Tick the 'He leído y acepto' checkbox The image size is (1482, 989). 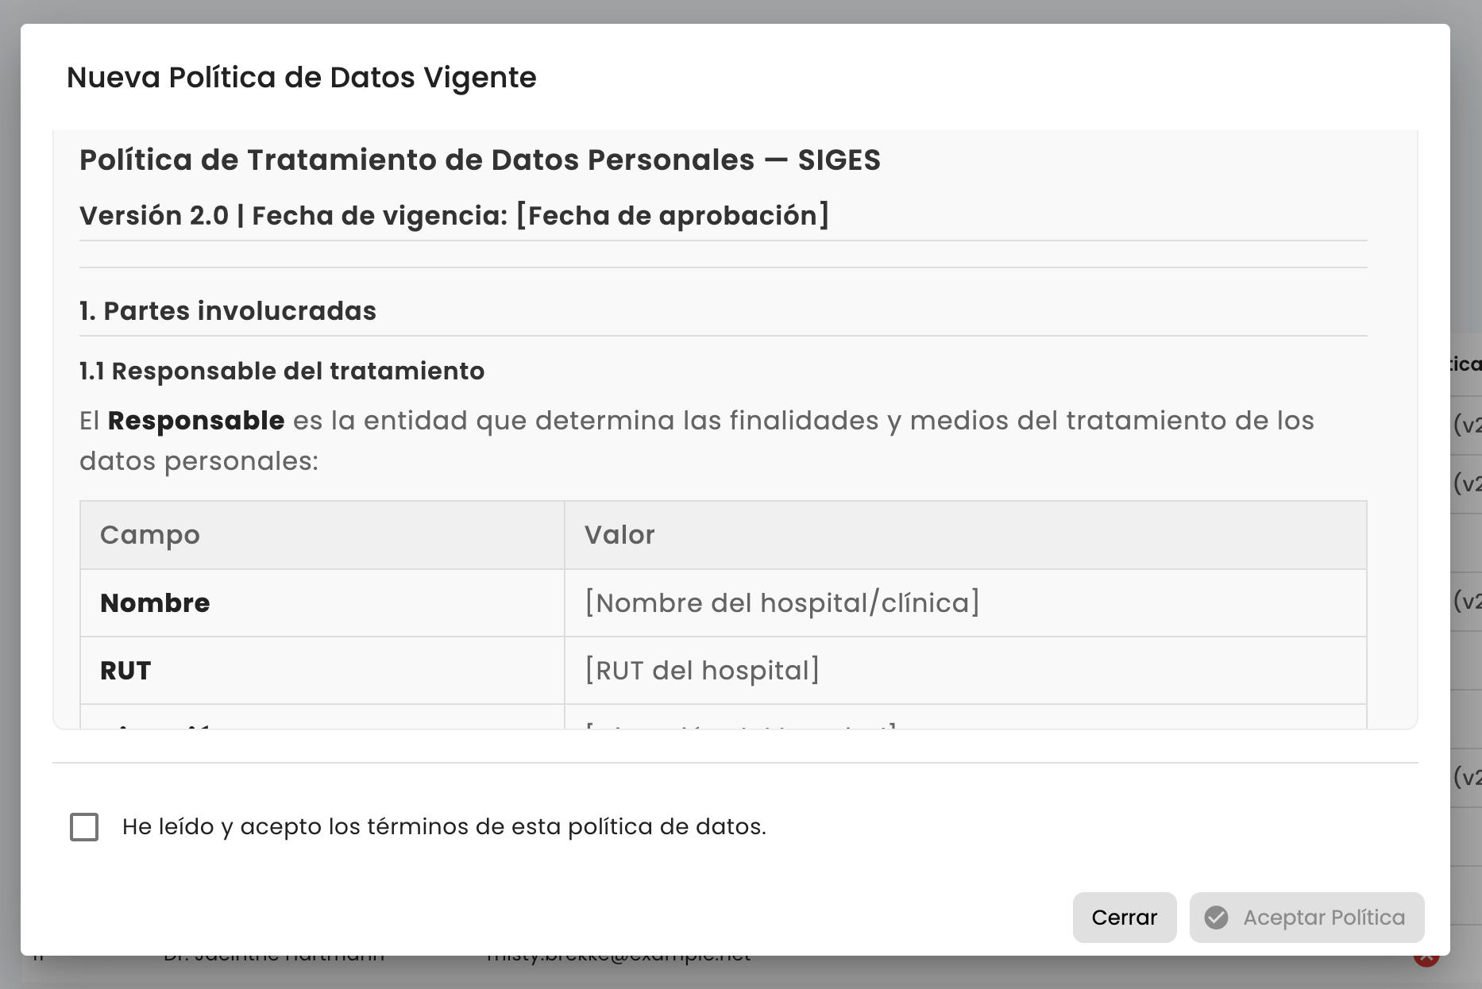click(x=84, y=827)
